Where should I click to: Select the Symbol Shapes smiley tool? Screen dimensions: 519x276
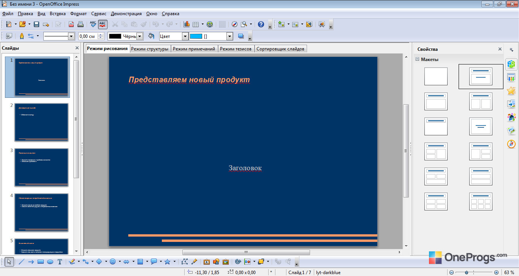112,262
